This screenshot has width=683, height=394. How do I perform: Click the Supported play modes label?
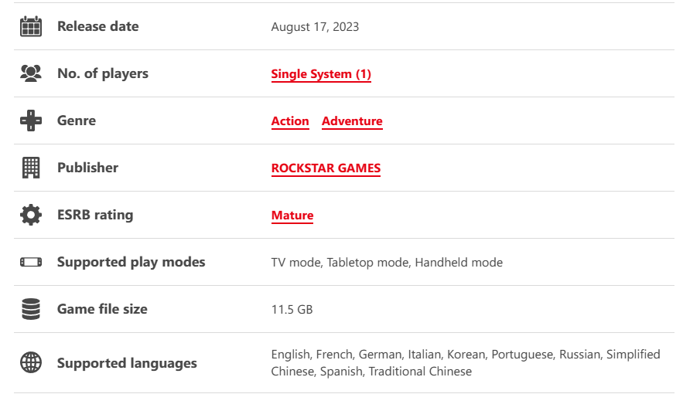(131, 262)
